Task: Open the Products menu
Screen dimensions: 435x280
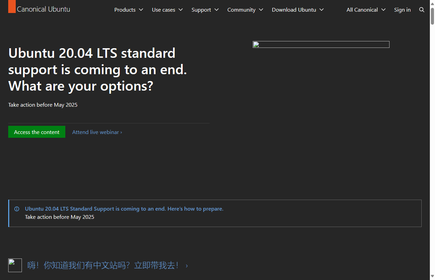Action: [125, 10]
